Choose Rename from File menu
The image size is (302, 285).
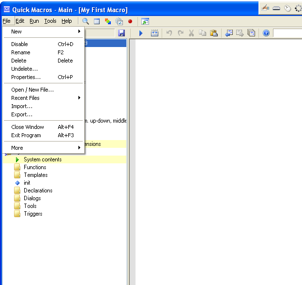pyautogui.click(x=44, y=52)
